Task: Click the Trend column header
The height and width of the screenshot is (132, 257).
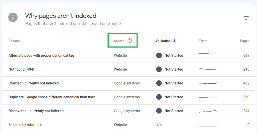Action: pos(203,41)
